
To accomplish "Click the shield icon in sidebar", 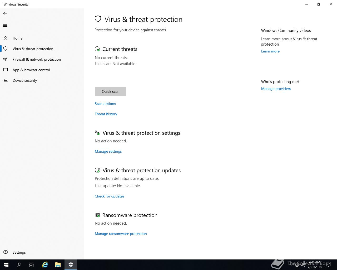I will point(6,49).
